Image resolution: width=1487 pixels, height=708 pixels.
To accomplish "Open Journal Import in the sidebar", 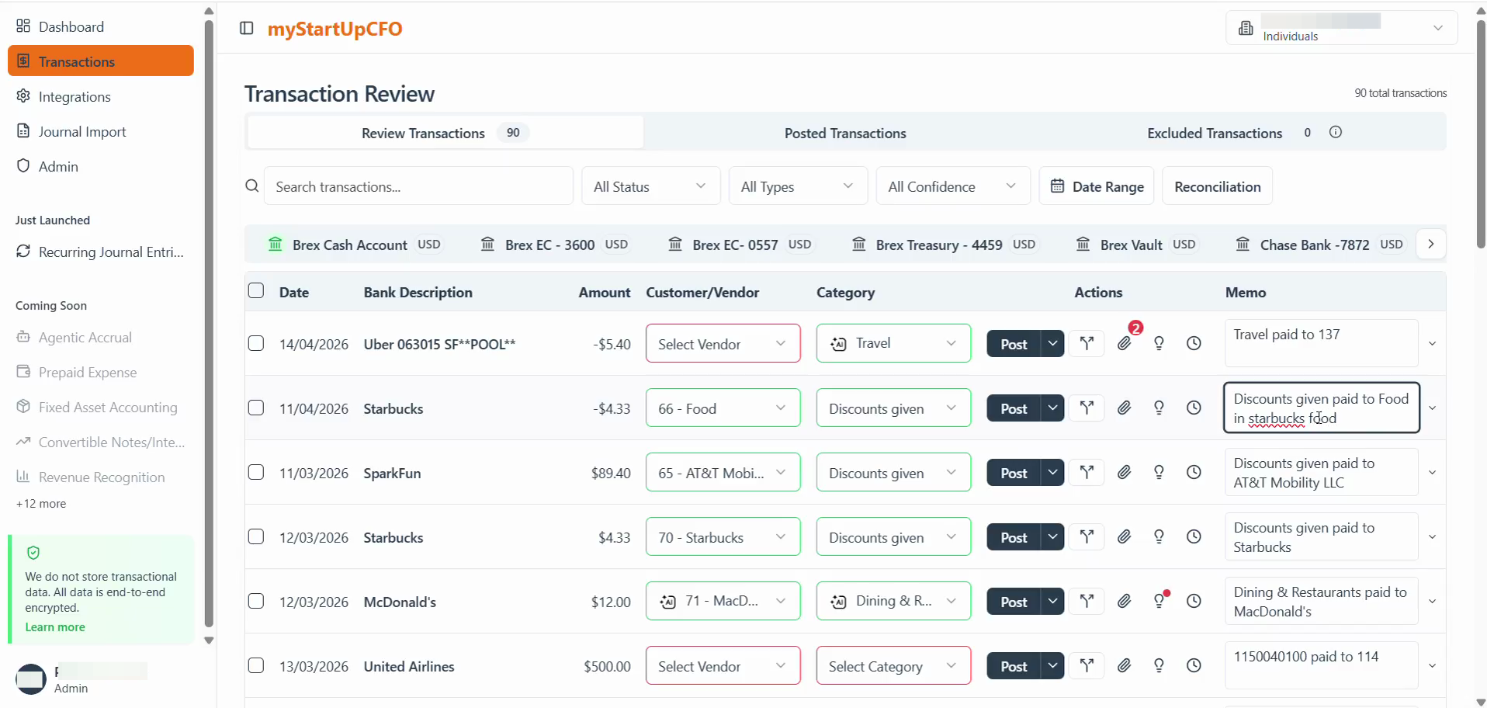I will tap(101, 131).
